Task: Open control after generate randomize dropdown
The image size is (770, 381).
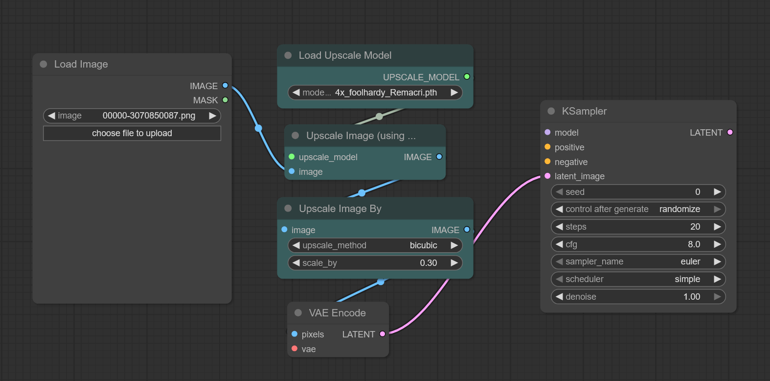Action: 638,209
